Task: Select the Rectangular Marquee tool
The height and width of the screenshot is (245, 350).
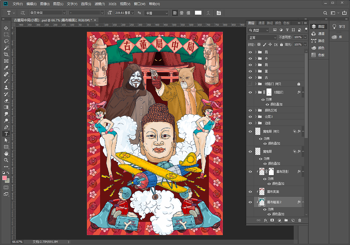Action: tap(6, 35)
